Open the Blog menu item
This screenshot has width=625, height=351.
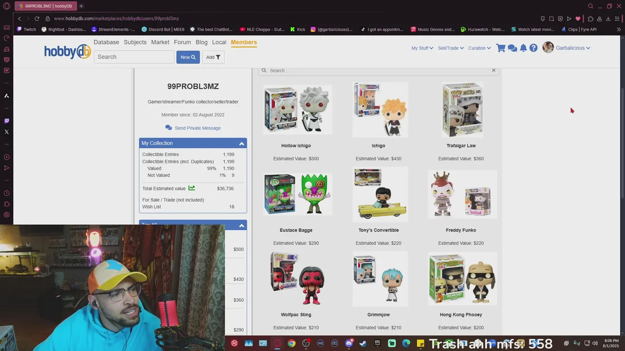point(202,42)
